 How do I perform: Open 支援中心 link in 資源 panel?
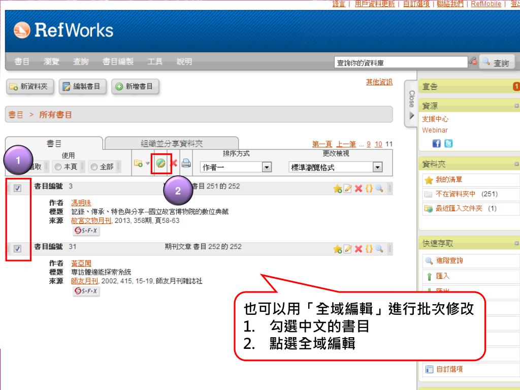(x=435, y=119)
